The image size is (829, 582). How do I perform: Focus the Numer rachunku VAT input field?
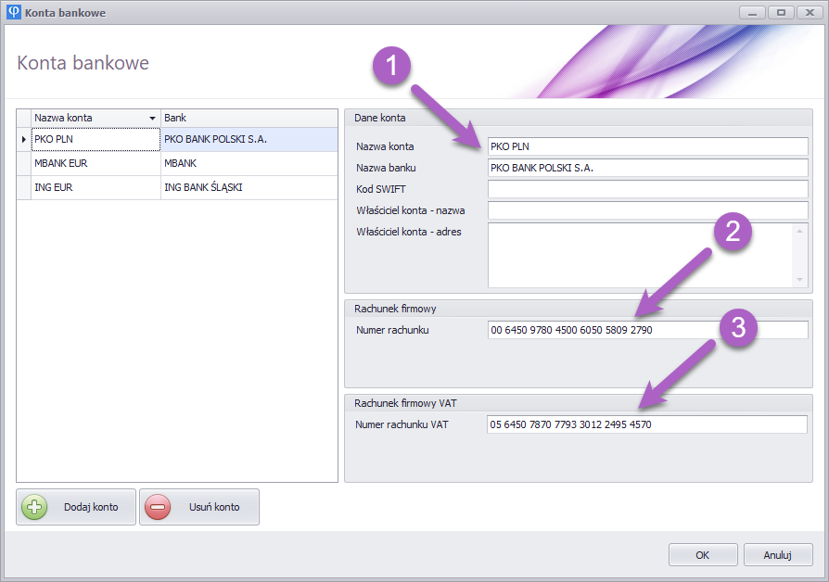tap(646, 424)
